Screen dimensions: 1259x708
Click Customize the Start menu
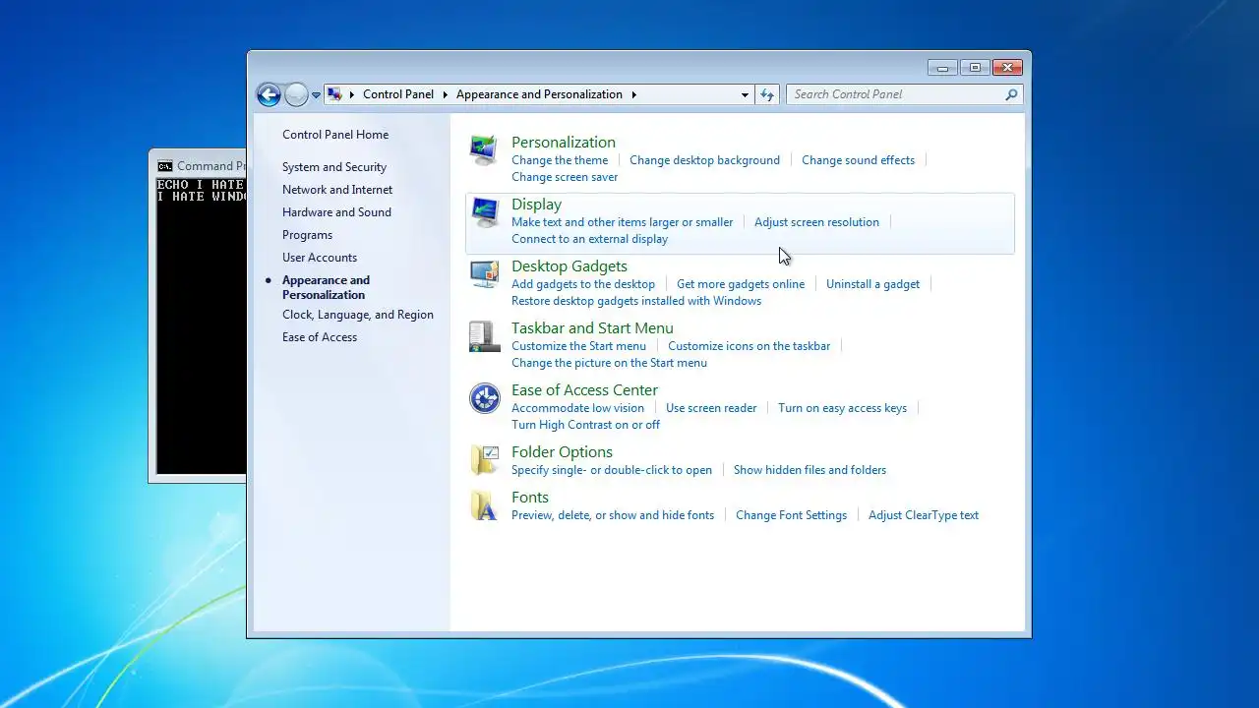coord(578,346)
